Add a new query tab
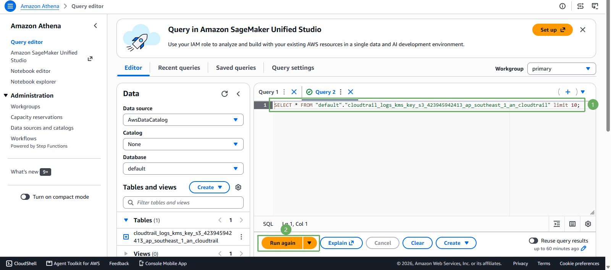611x270 pixels. tap(568, 92)
